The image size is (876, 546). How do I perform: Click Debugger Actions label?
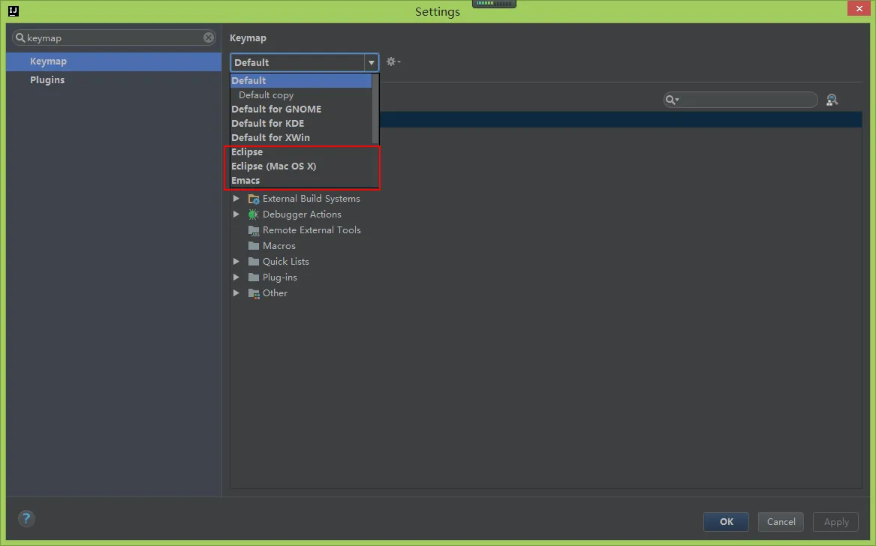(302, 214)
